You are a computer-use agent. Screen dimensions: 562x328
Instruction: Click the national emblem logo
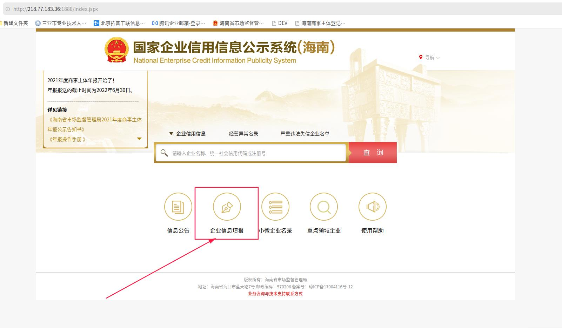116,50
